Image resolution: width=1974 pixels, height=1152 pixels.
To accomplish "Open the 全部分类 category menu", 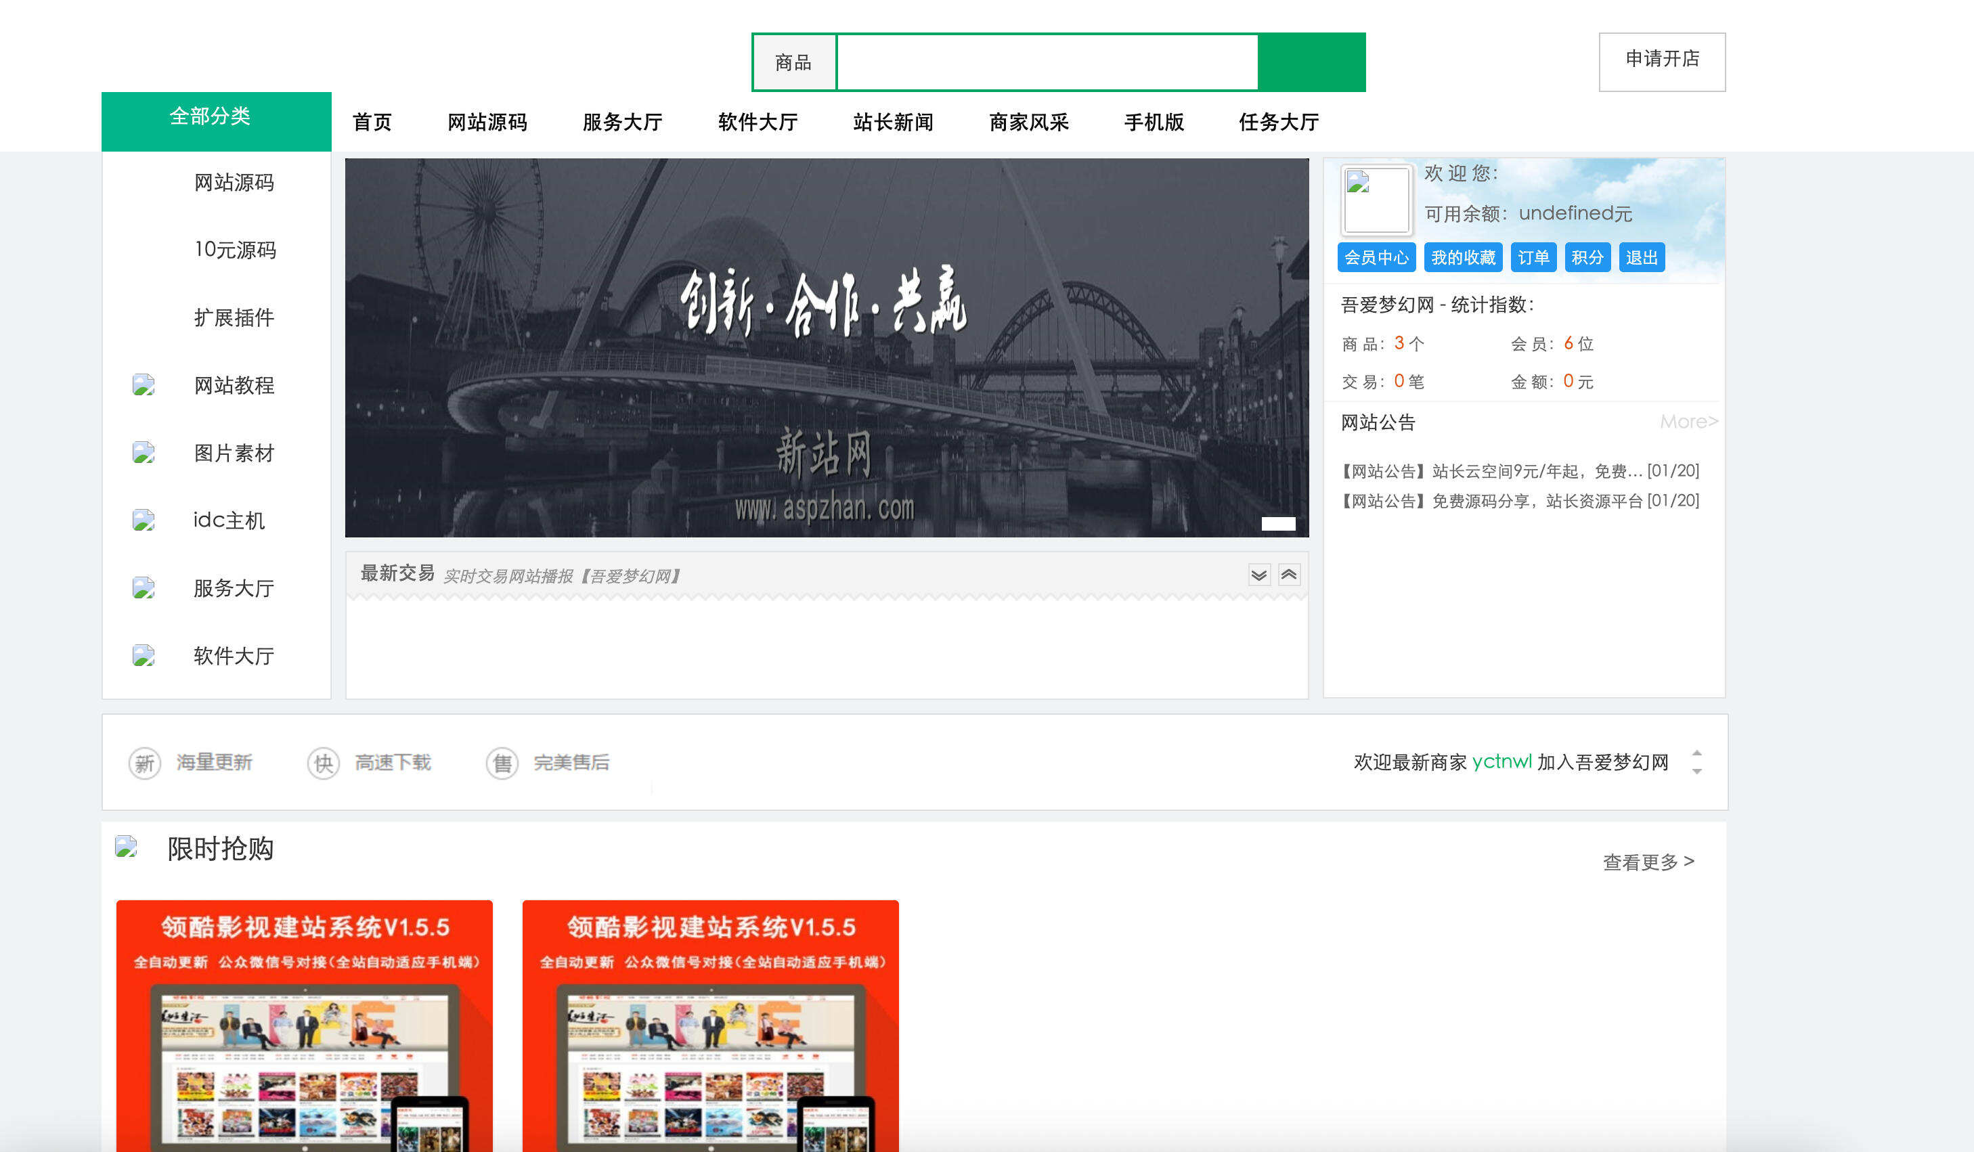I will click(210, 116).
